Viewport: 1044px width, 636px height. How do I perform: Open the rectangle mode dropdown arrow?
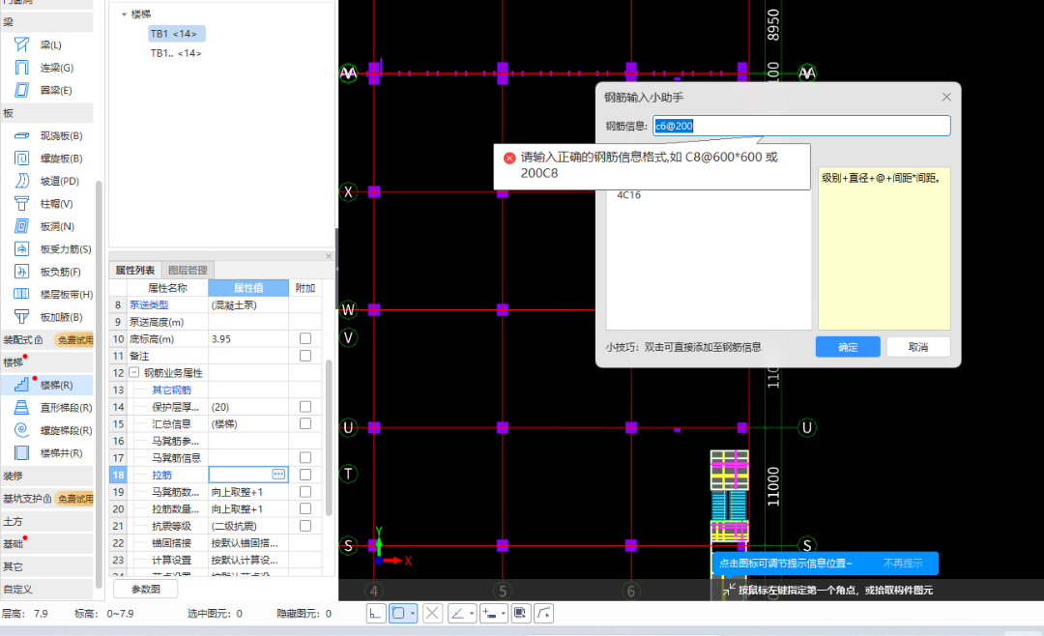[413, 614]
